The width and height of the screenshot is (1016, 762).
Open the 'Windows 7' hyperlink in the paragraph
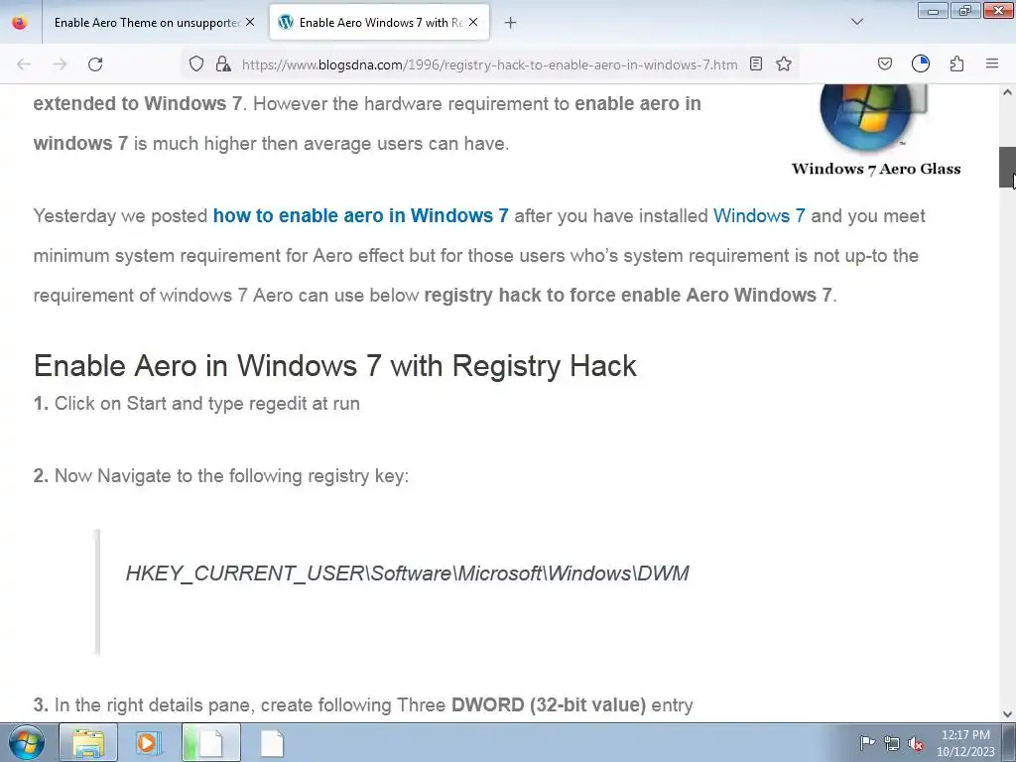759,215
